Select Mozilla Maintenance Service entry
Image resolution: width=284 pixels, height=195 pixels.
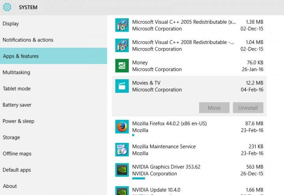pos(189,150)
